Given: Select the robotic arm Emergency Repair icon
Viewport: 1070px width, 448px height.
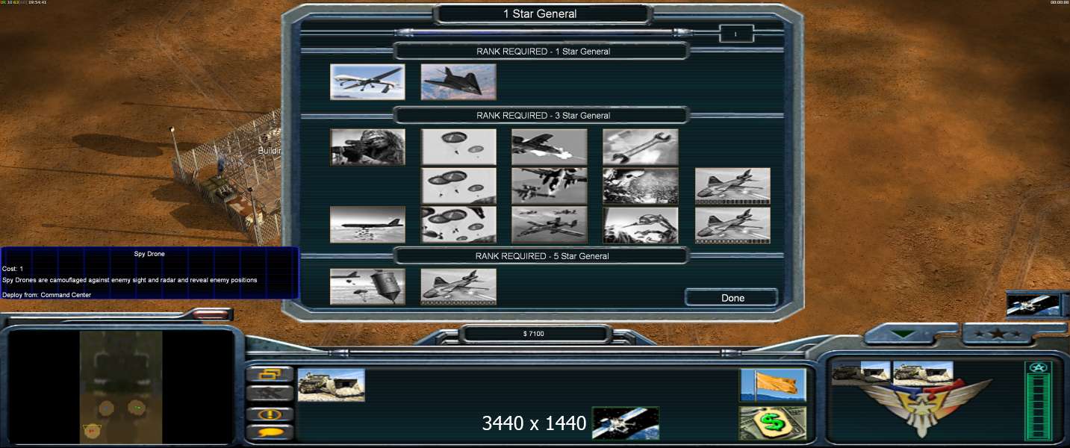Looking at the screenshot, I should click(641, 225).
